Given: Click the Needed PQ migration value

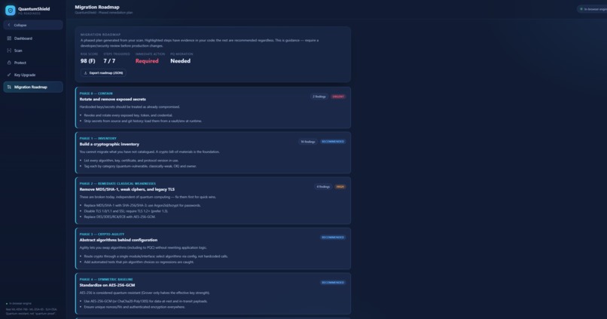Looking at the screenshot, I should tap(181, 61).
